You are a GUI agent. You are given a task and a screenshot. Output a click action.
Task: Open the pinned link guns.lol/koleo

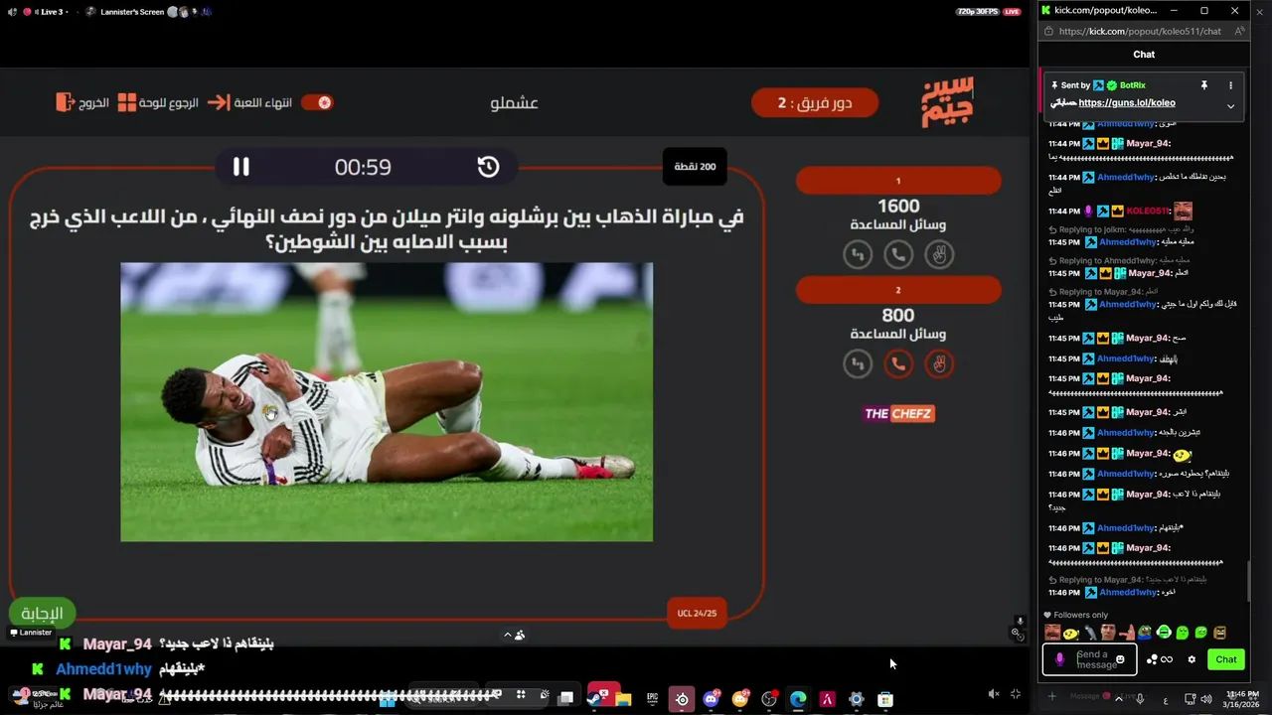click(x=1127, y=102)
